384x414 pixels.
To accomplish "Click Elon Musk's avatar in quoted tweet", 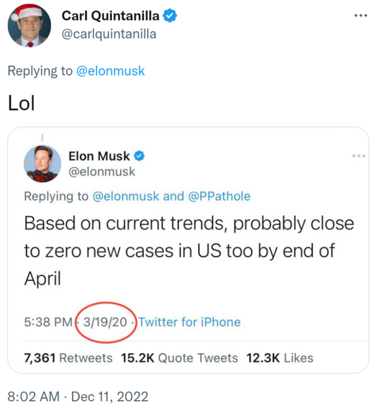I will coord(42,163).
